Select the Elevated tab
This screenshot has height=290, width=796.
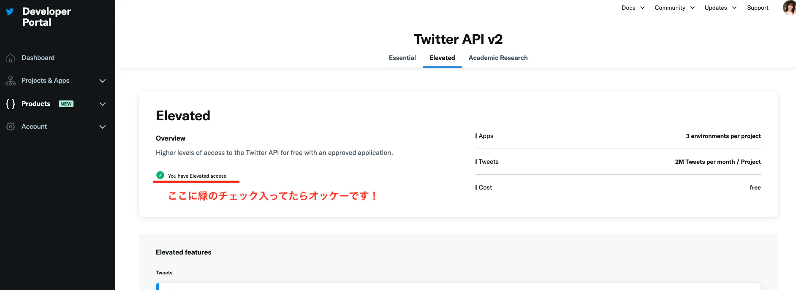[442, 58]
